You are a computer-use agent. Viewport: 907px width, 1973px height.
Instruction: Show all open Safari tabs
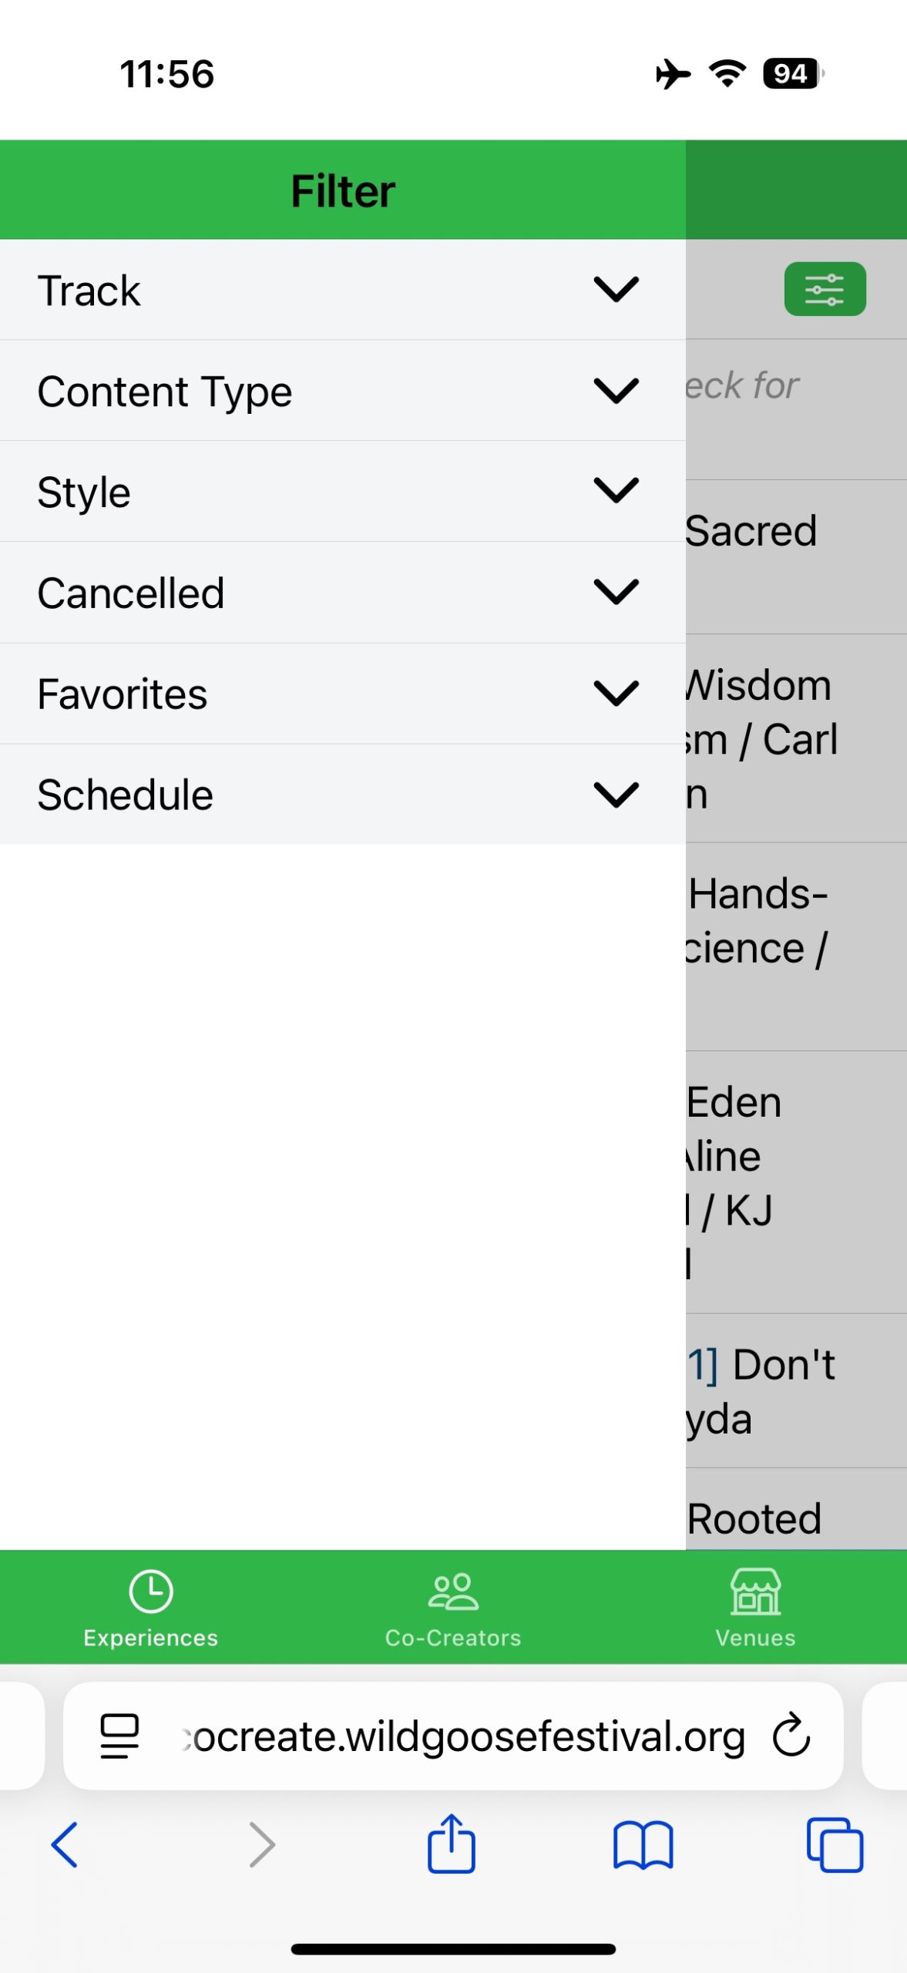(x=835, y=1845)
